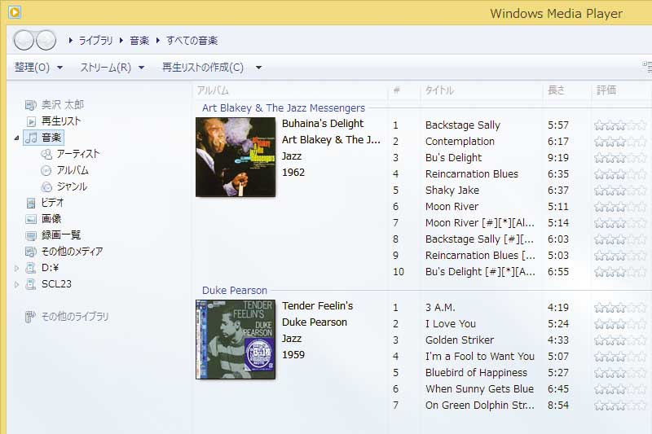Select the track Shaky Jake
The height and width of the screenshot is (434, 652).
(x=452, y=191)
